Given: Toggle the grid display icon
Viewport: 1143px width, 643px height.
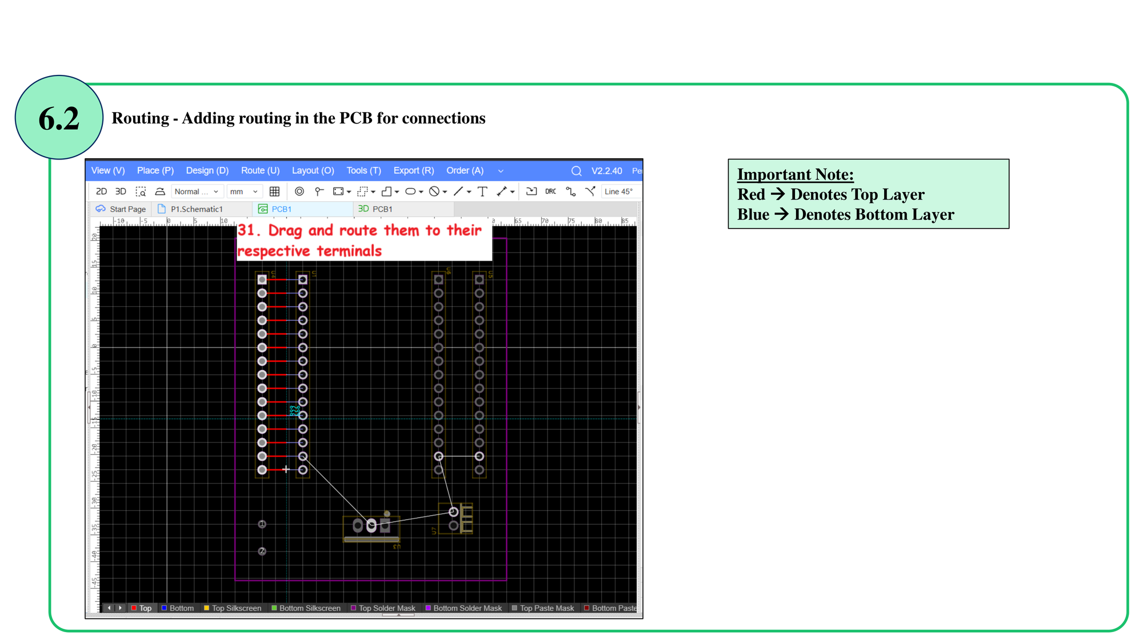Looking at the screenshot, I should click(274, 191).
